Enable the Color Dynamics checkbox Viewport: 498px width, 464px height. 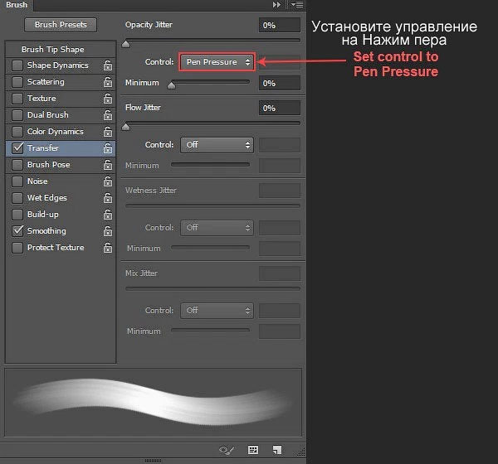[17, 131]
